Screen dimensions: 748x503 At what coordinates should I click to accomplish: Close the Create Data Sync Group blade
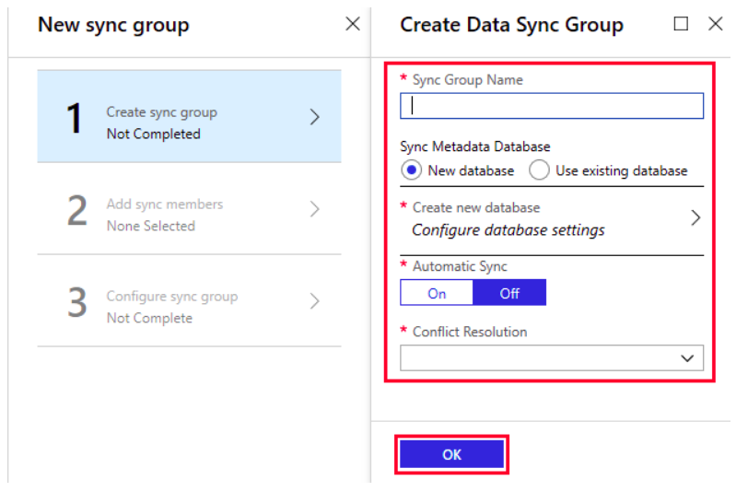pyautogui.click(x=715, y=25)
